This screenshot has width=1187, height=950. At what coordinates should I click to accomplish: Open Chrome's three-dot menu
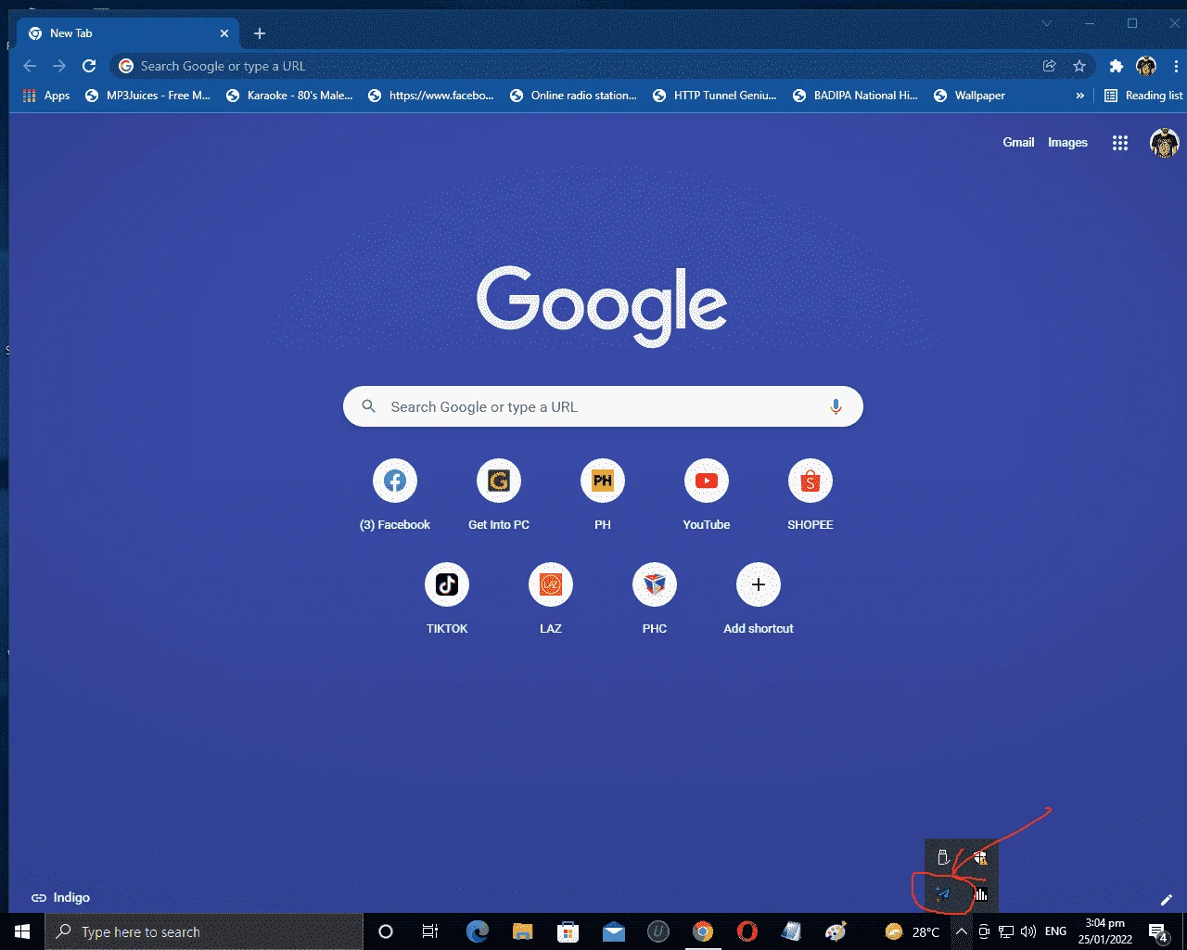click(x=1176, y=66)
